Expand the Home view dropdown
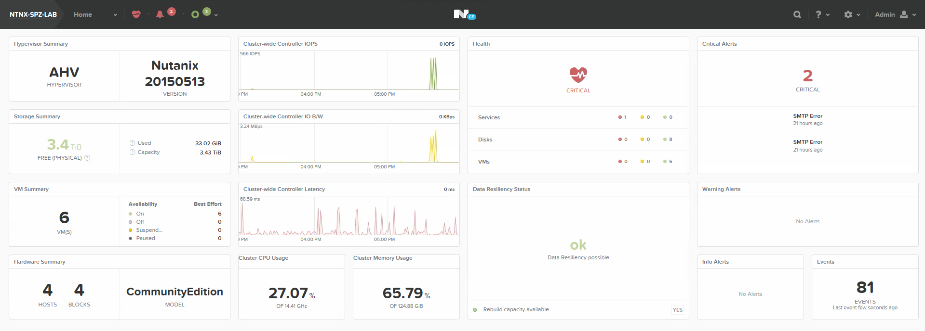 click(x=115, y=15)
